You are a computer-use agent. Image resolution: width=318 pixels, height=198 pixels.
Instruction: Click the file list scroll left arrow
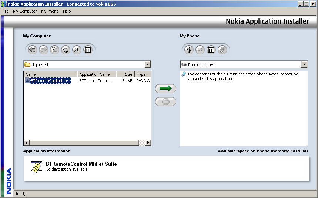click(27, 143)
